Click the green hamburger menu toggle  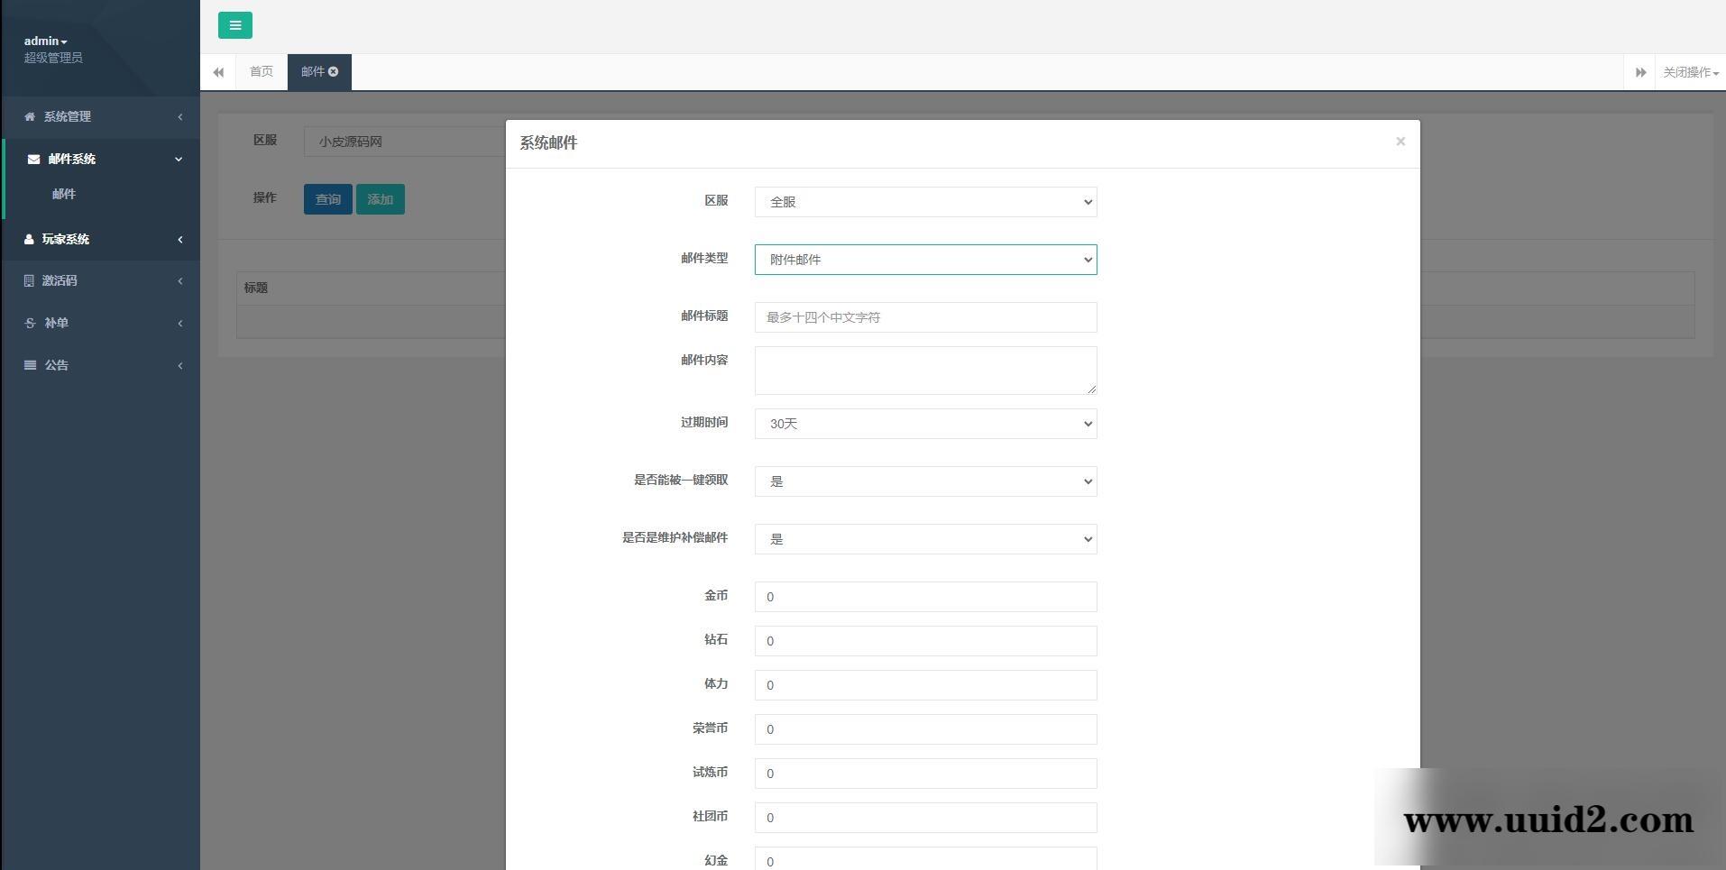pos(234,25)
